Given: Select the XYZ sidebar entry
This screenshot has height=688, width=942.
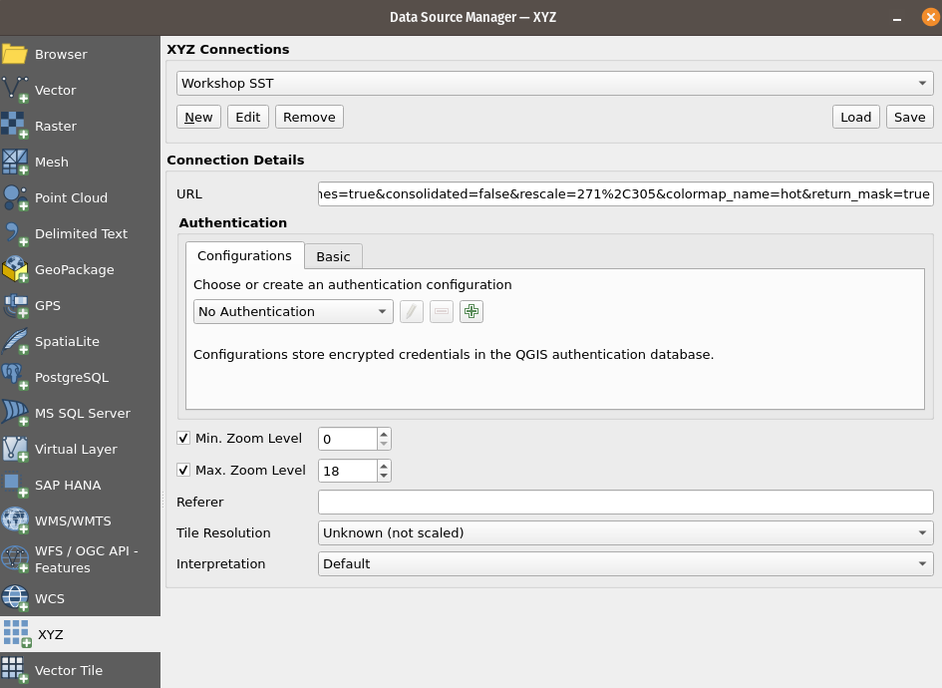Looking at the screenshot, I should coord(80,634).
